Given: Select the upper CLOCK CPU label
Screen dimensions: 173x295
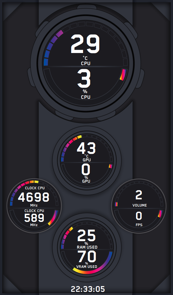Looking at the screenshot, I should click(x=35, y=188).
